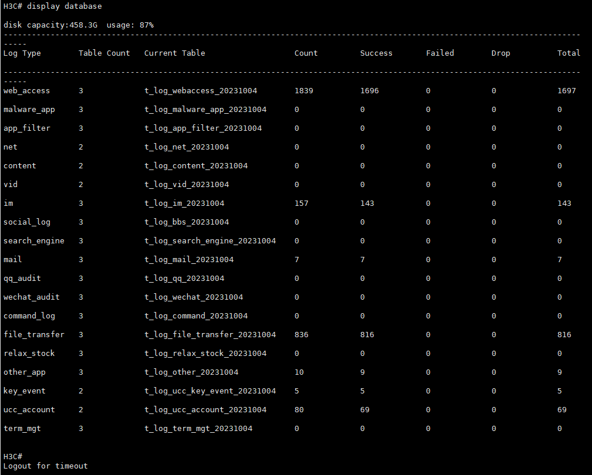Select the wechat_audit log type

31,297
